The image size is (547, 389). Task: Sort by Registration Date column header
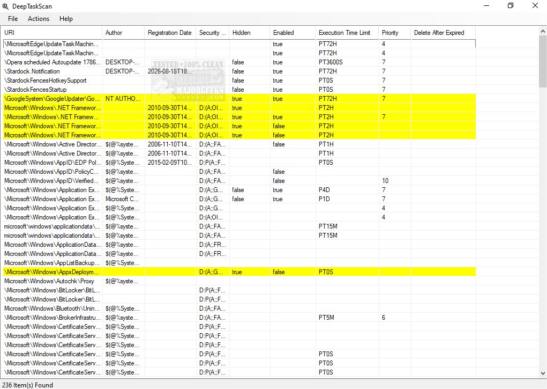coord(170,33)
